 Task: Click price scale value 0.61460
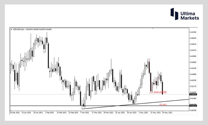click(193, 98)
